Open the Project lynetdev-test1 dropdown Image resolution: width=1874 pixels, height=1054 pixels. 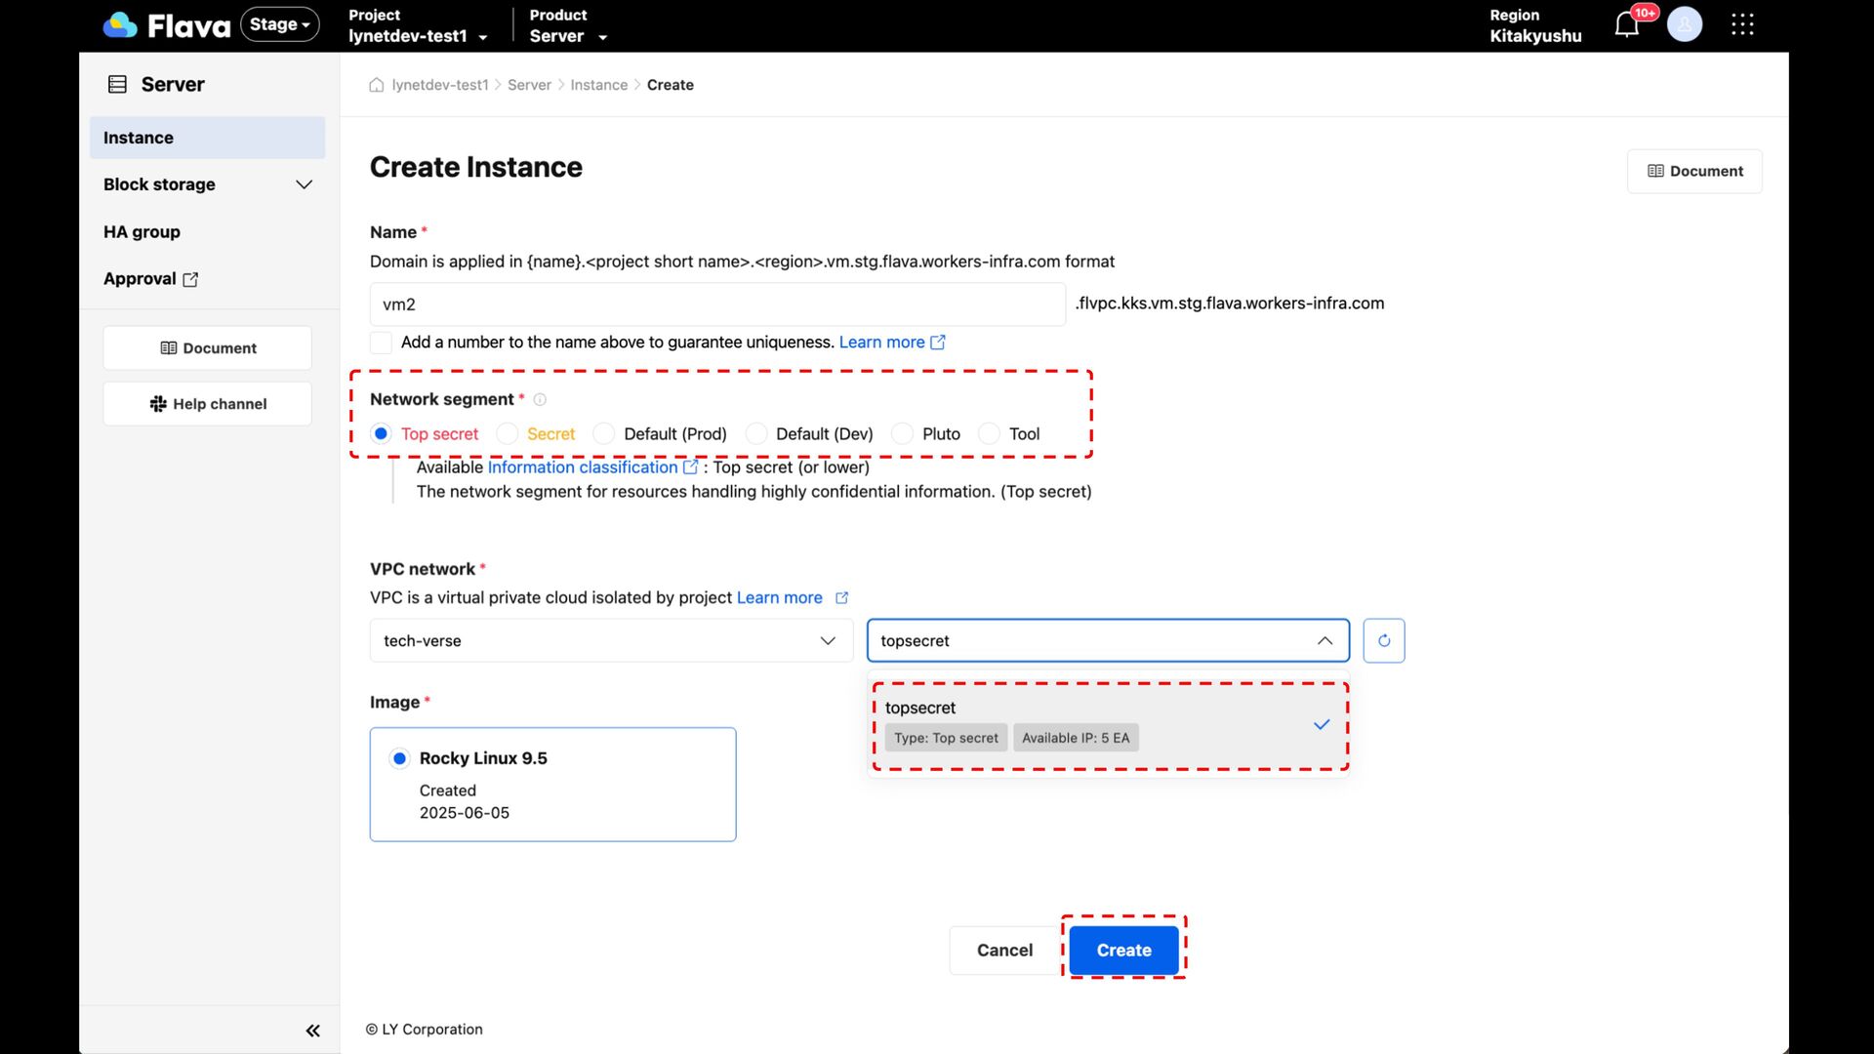[x=418, y=26]
